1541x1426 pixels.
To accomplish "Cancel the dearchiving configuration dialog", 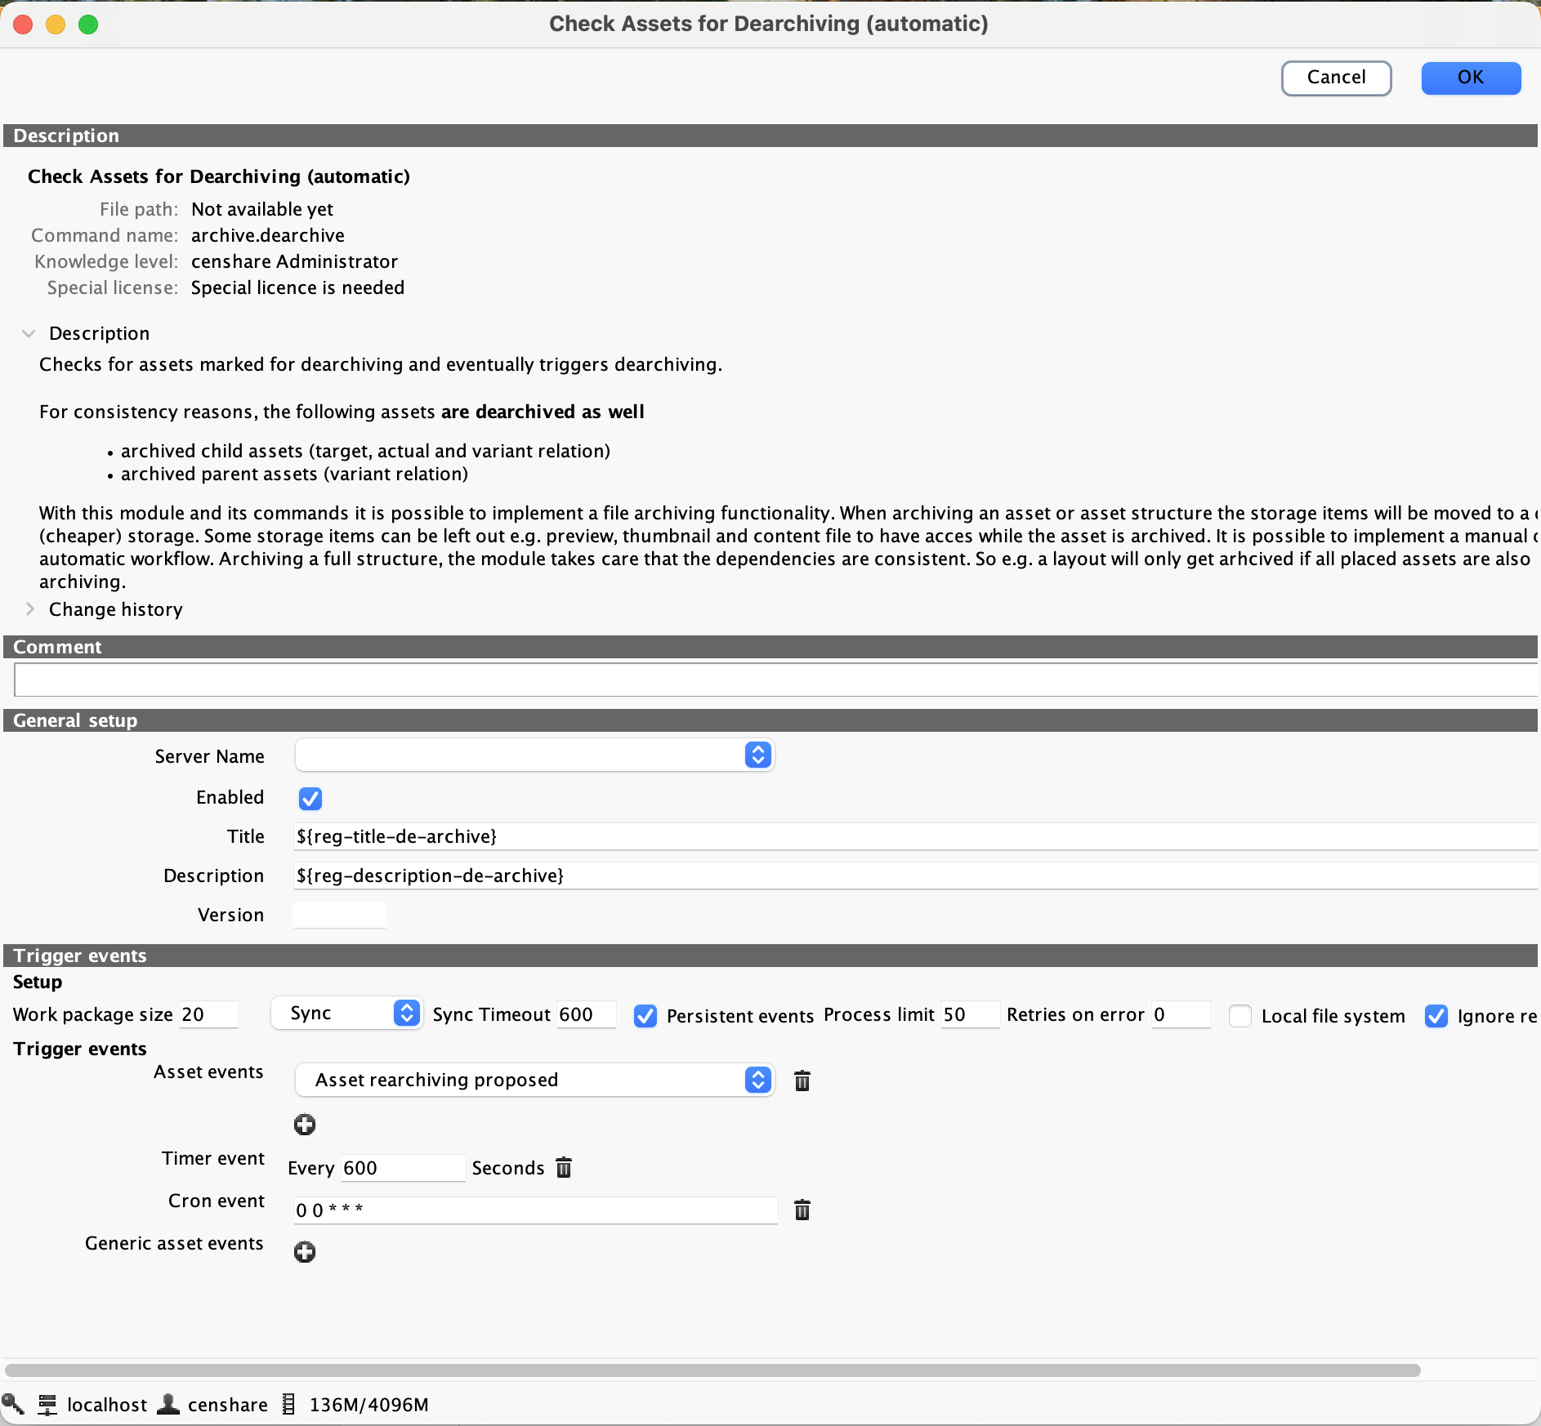I will pos(1336,78).
